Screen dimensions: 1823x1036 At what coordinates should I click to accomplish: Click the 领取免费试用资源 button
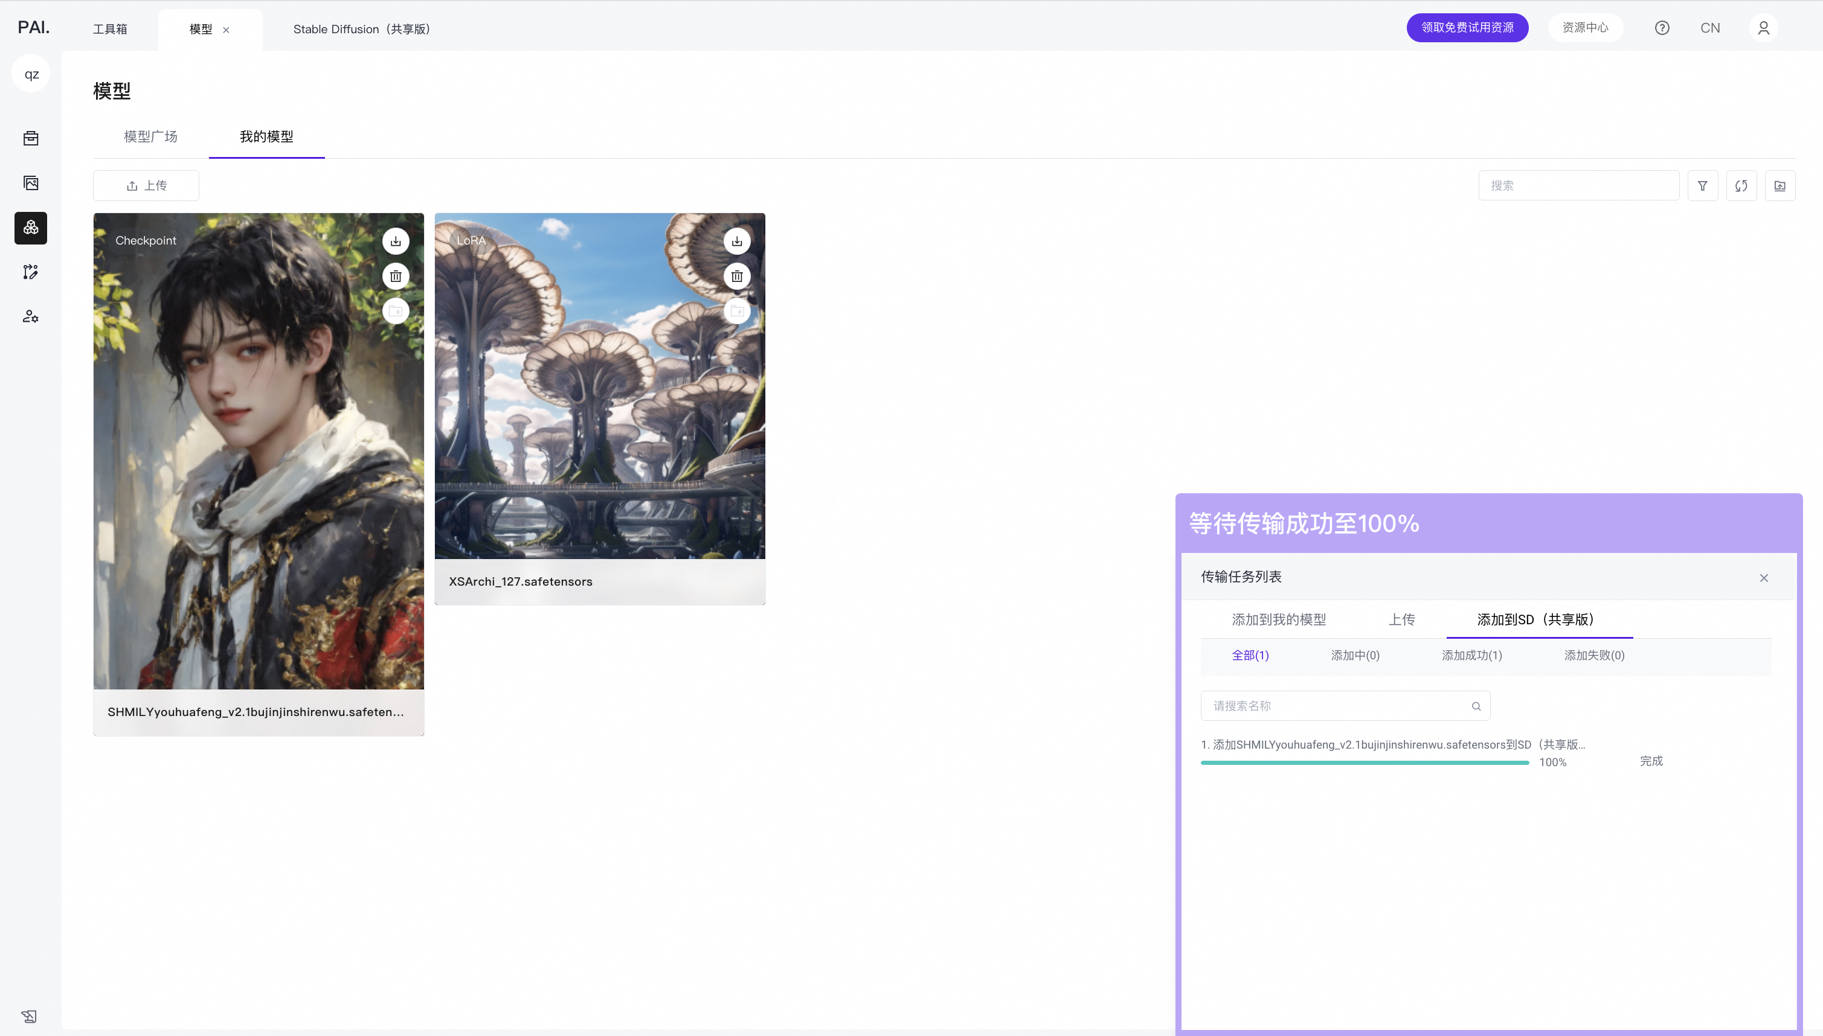pos(1468,28)
